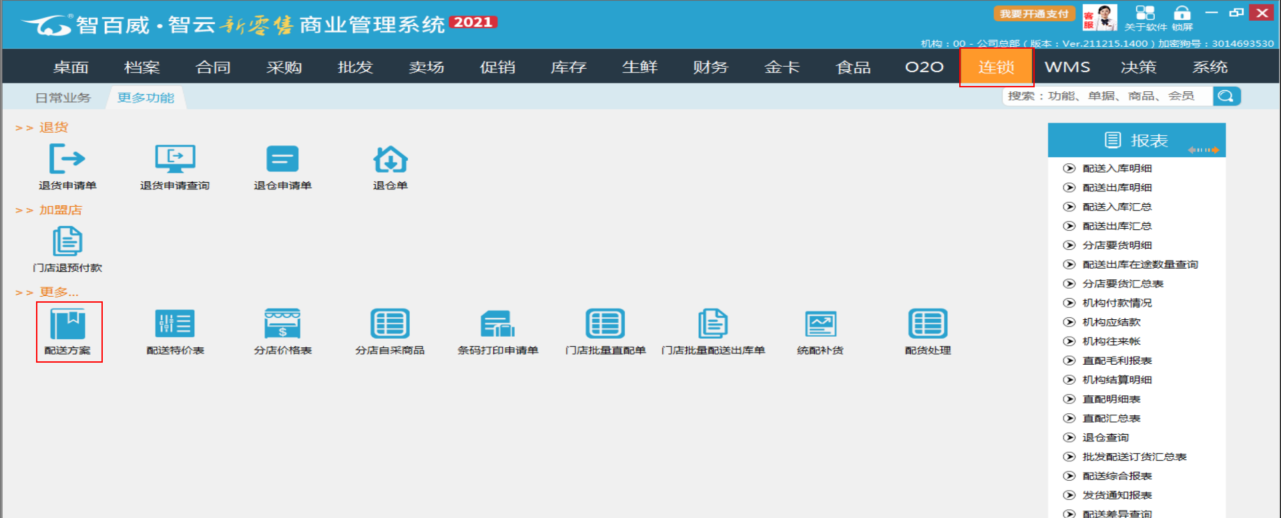The height and width of the screenshot is (518, 1281).
Task: Open 分店价格表 store icon
Action: [x=282, y=325]
